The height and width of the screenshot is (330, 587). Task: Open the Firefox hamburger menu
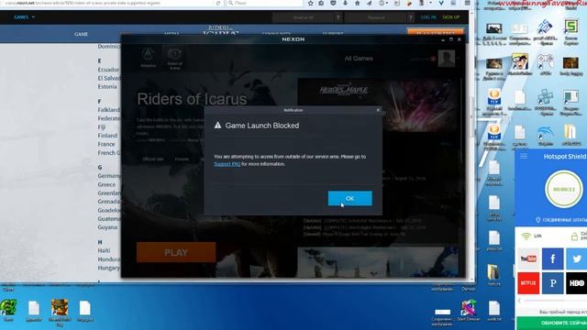(468, 3)
